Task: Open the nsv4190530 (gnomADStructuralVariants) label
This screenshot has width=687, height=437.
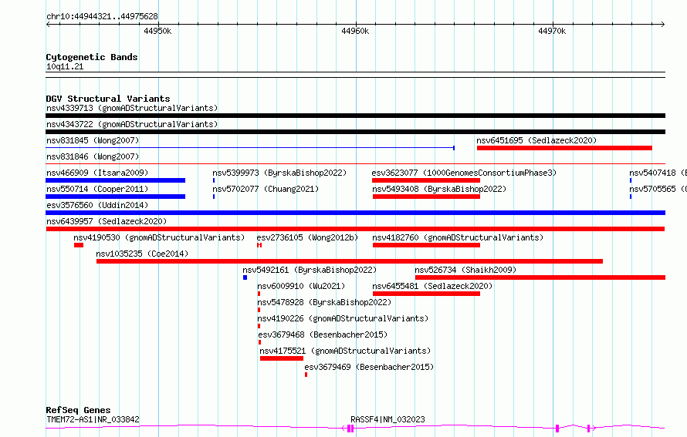Action: pos(159,237)
